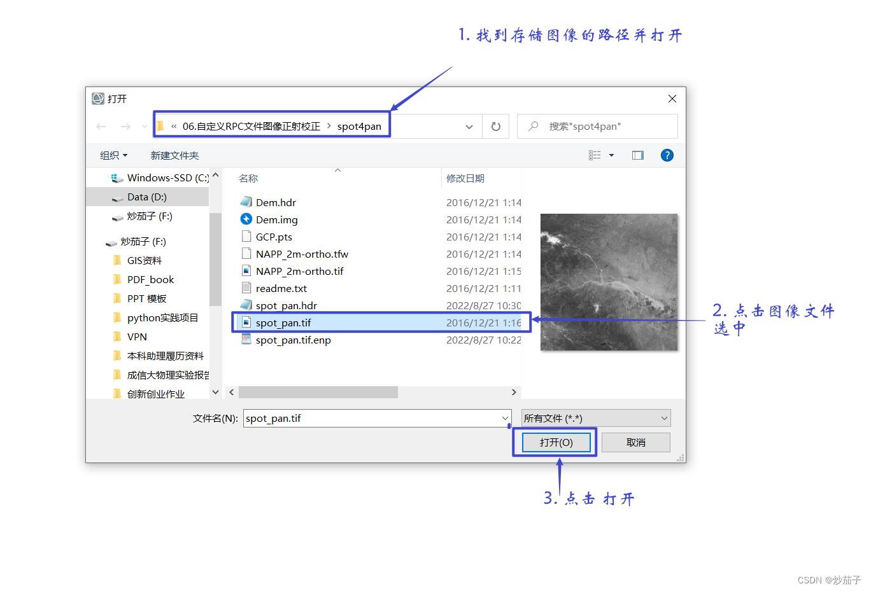This screenshot has width=871, height=591.
Task: Click the Data (D:) drive icon
Action: 118,198
